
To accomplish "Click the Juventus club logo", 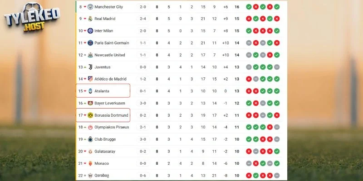I will [90, 67].
